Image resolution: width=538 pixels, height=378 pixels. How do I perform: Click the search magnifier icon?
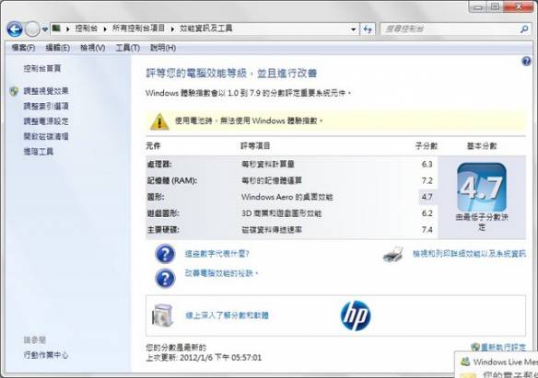524,29
